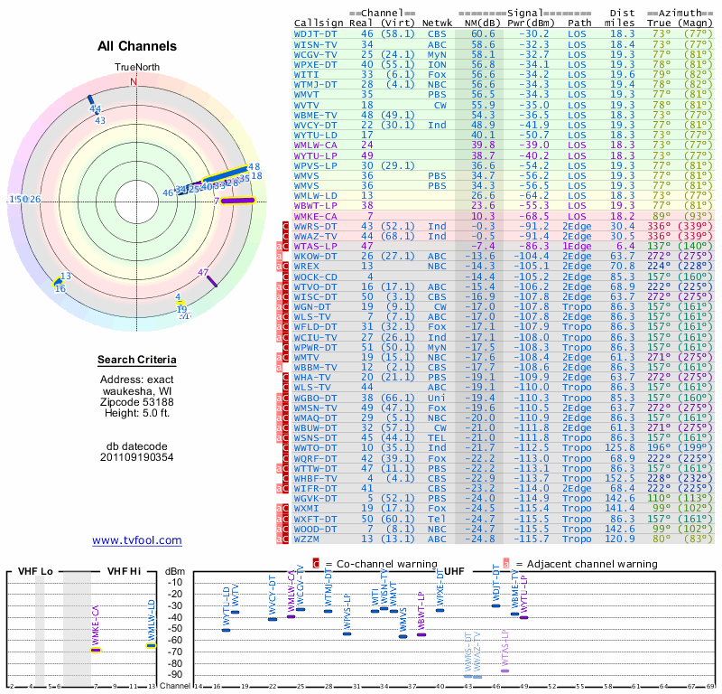The width and height of the screenshot is (722, 694).
Task: Click WDJT-DT bar in UHF spectrum chart
Action: coord(495,605)
